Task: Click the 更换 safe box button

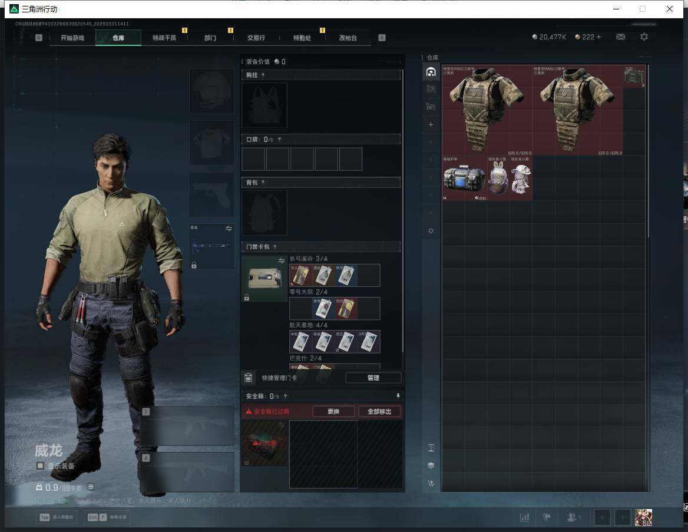Action: [x=333, y=411]
